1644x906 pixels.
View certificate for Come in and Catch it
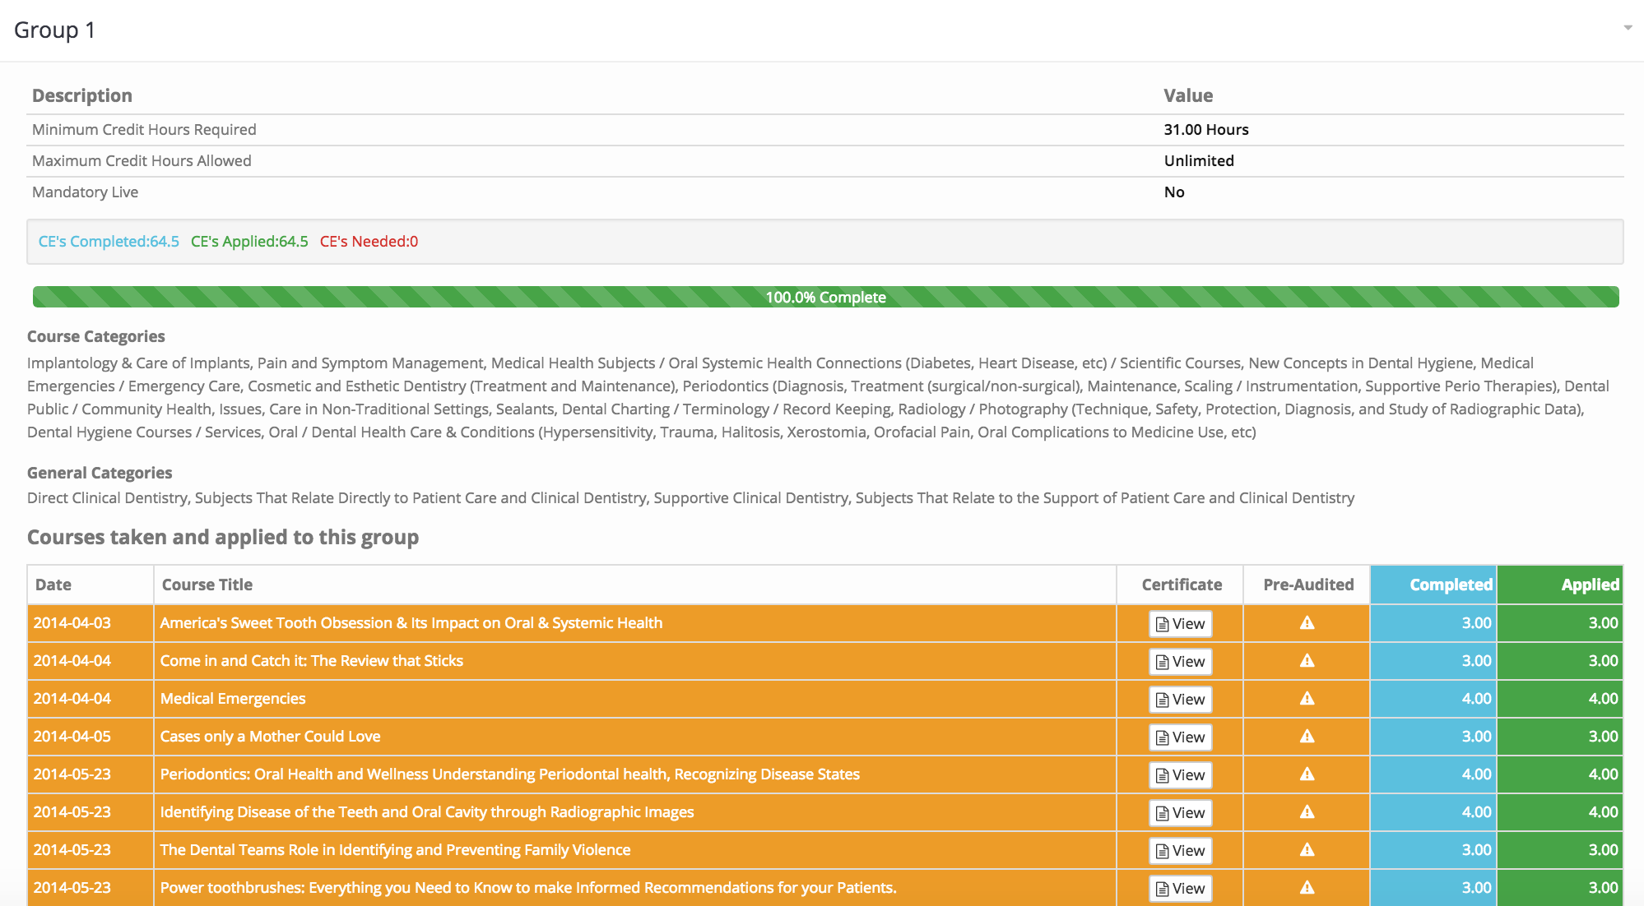(x=1180, y=662)
